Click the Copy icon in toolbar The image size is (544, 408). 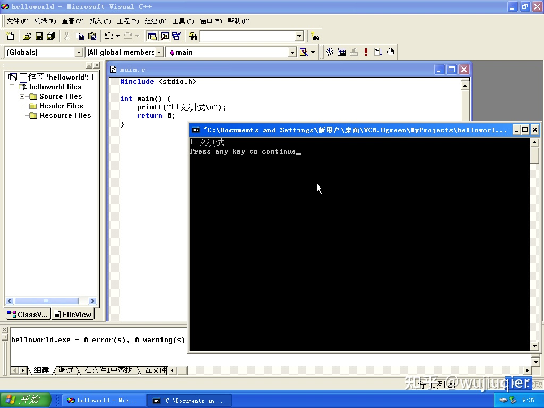(80, 36)
